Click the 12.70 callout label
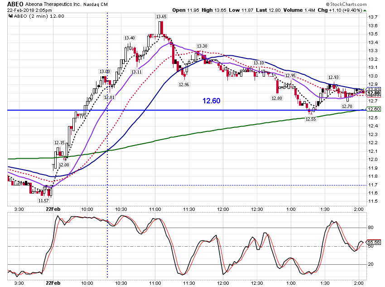This screenshot has height=287, width=385. point(347,107)
